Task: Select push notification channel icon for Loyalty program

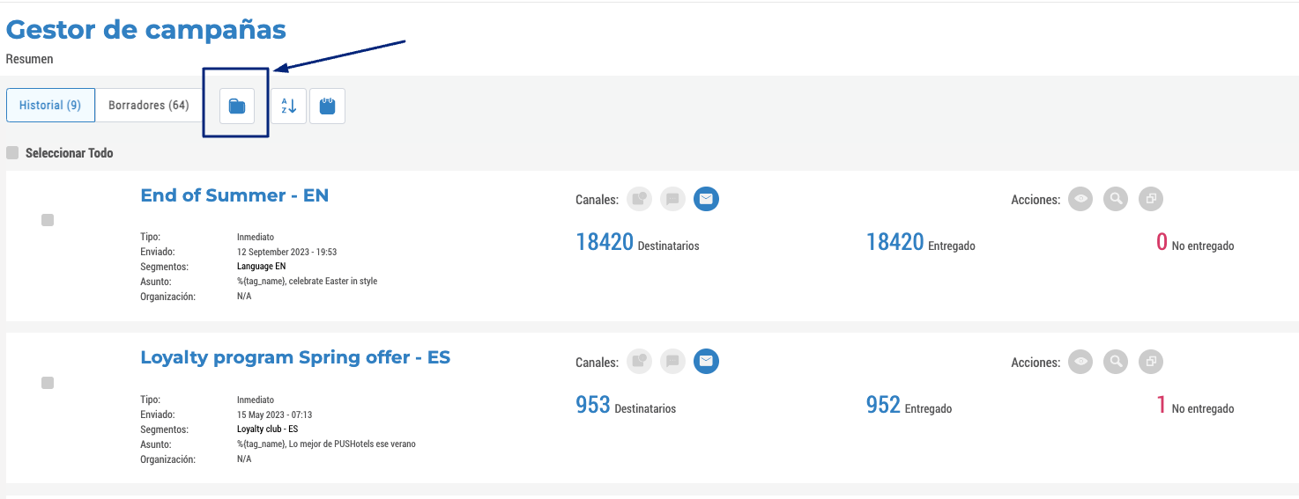Action: tap(639, 362)
